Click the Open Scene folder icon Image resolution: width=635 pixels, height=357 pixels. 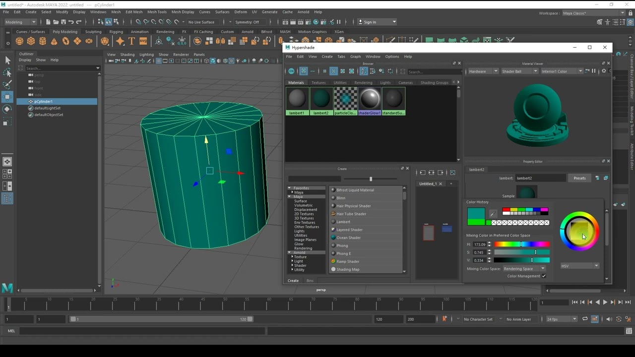click(56, 22)
